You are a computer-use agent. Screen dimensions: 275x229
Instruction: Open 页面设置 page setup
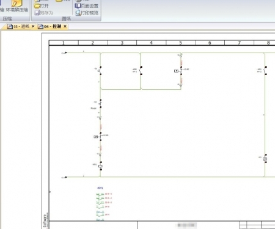(x=87, y=6)
